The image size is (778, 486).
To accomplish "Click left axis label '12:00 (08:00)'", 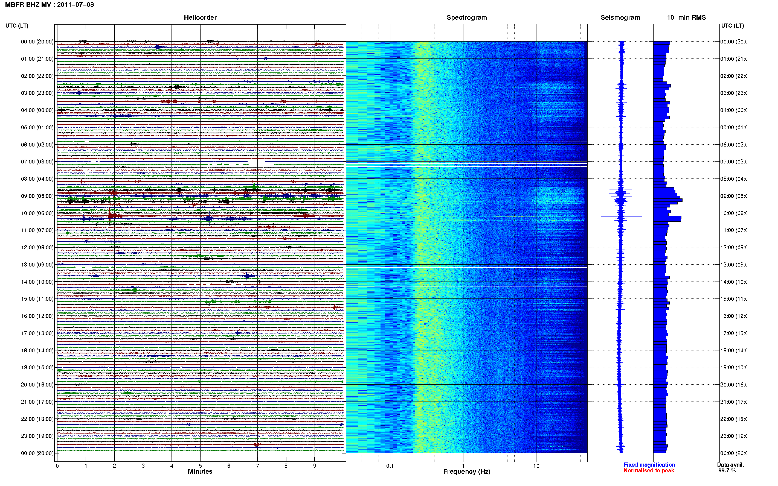I will coord(37,247).
